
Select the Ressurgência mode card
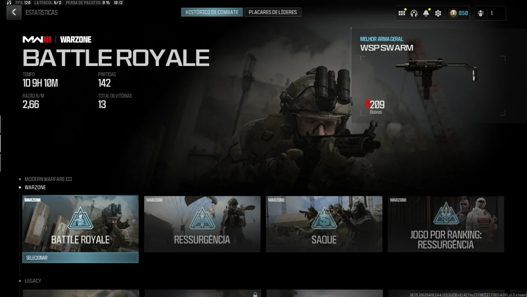tap(202, 224)
